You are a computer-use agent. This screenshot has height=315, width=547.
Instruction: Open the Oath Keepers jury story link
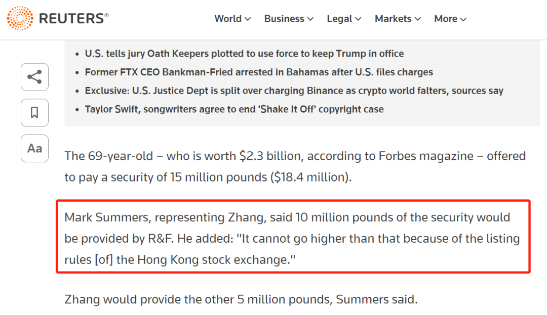(x=244, y=54)
